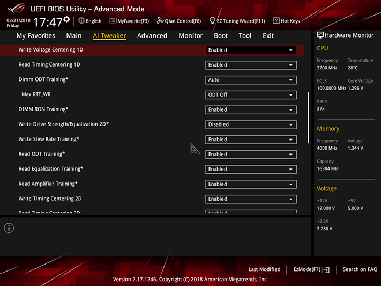This screenshot has width=381, height=286.
Task: Select the Write Slew Rate Training* label
Action: point(49,139)
